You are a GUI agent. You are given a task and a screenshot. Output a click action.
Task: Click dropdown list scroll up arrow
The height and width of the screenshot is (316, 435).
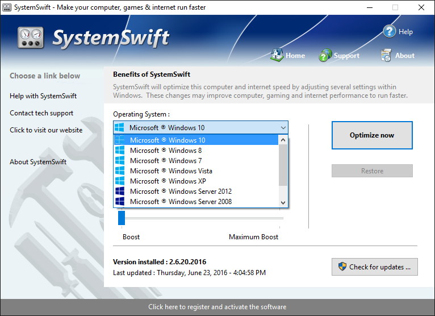[283, 140]
